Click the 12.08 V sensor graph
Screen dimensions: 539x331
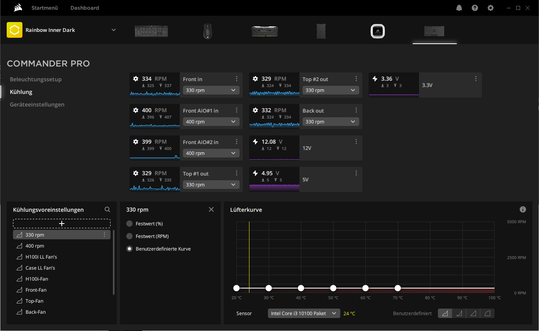[x=274, y=148]
